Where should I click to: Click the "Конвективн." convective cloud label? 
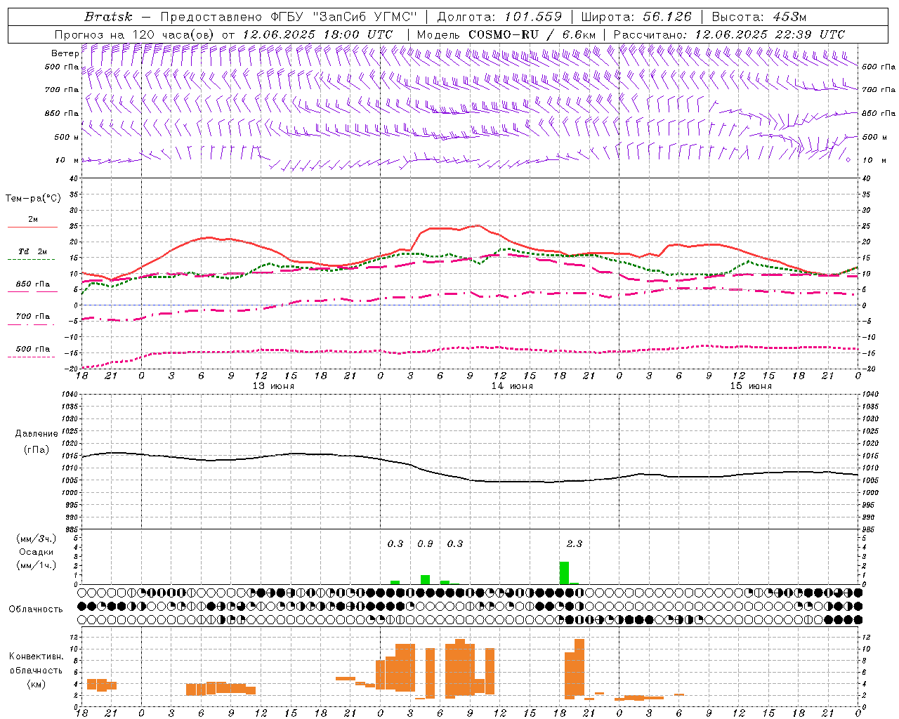(x=36, y=657)
